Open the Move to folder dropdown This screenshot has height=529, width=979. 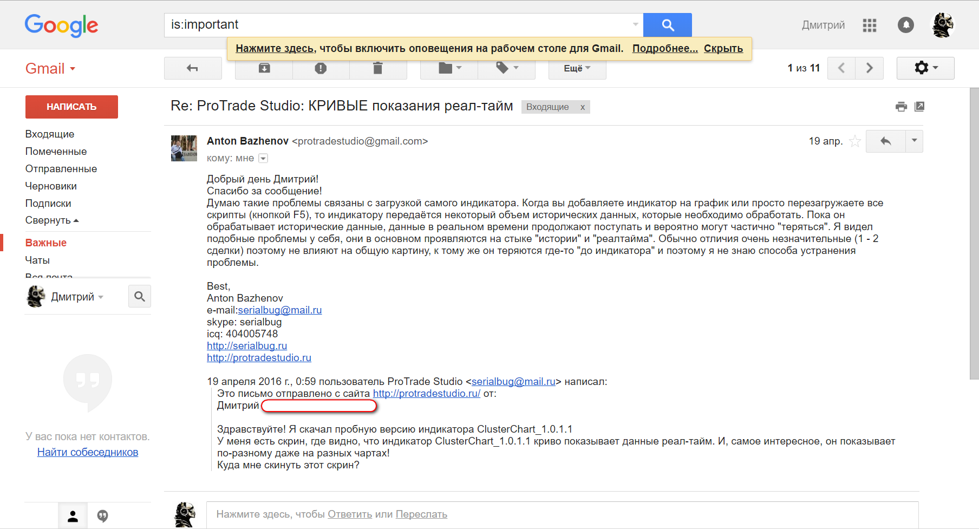[449, 68]
